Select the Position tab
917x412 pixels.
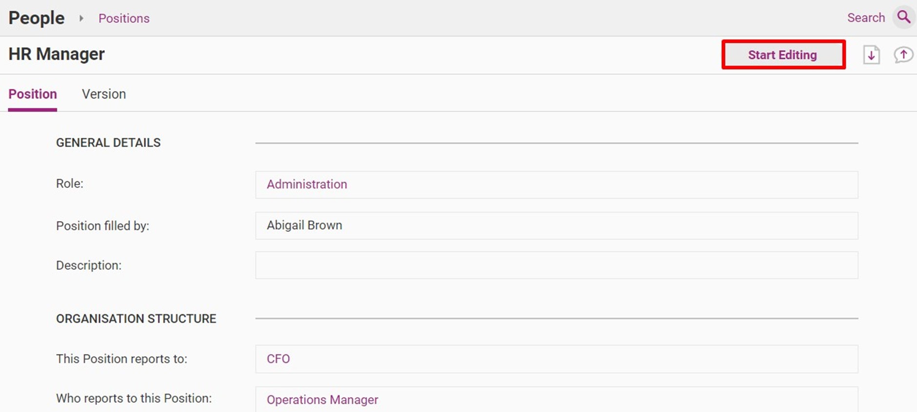(33, 94)
